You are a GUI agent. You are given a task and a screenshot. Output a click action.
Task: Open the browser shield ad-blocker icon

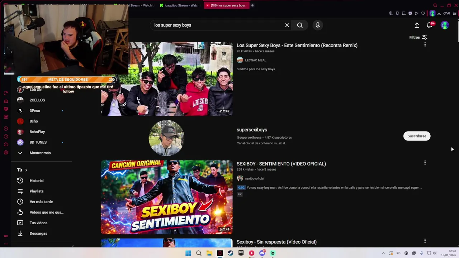tap(410, 13)
